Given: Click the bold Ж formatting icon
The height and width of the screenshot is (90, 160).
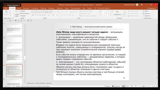Looking at the screenshot, I should point(33,15).
